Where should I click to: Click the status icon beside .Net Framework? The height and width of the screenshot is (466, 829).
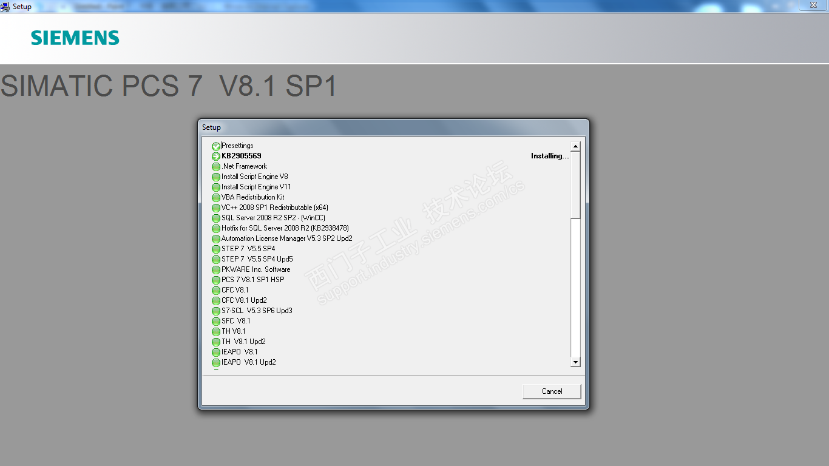(216, 167)
